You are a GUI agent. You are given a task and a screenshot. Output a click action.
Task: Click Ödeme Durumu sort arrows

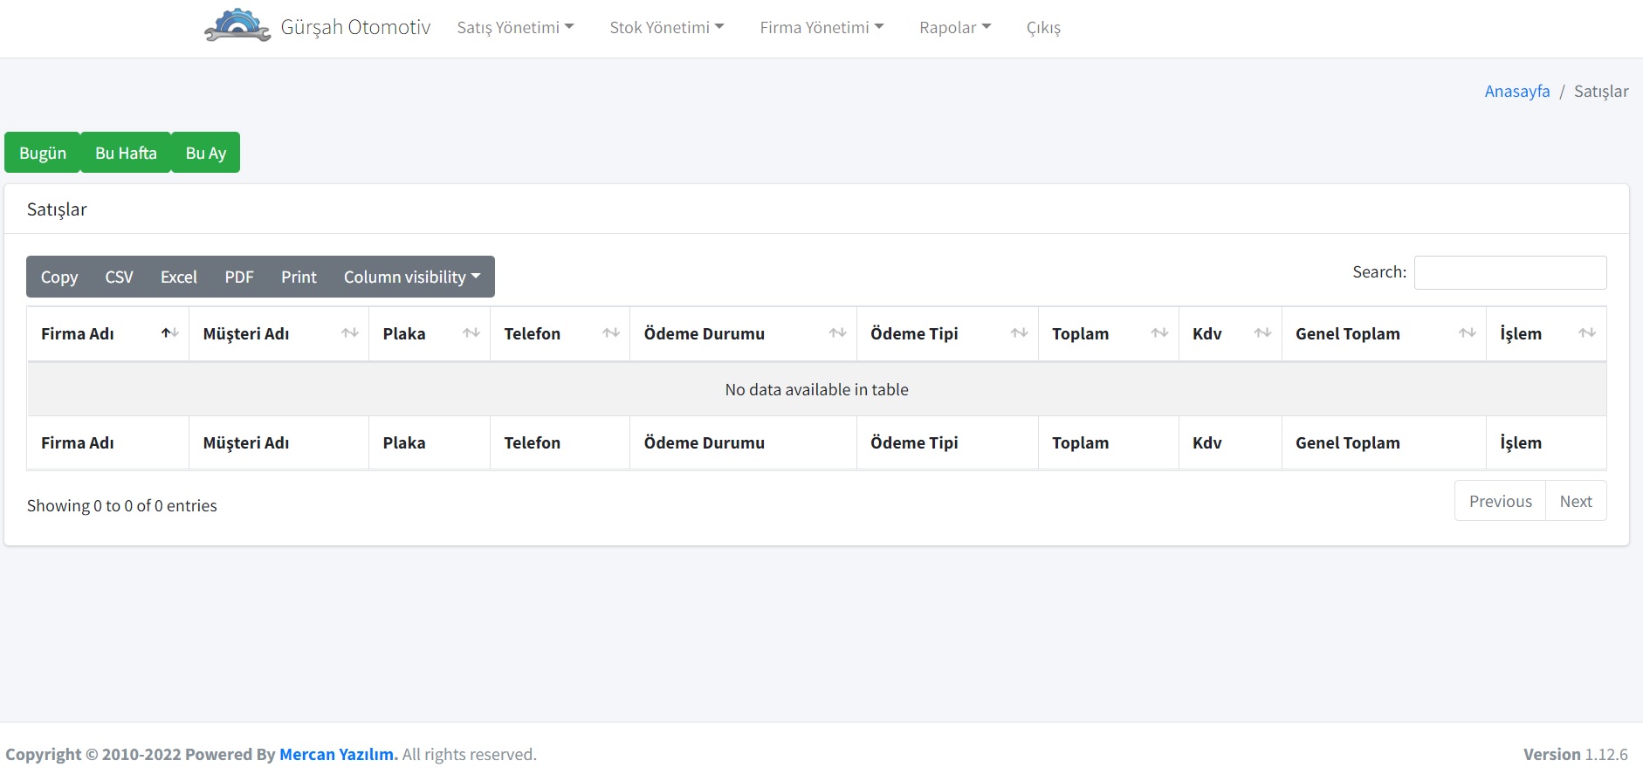tap(838, 333)
